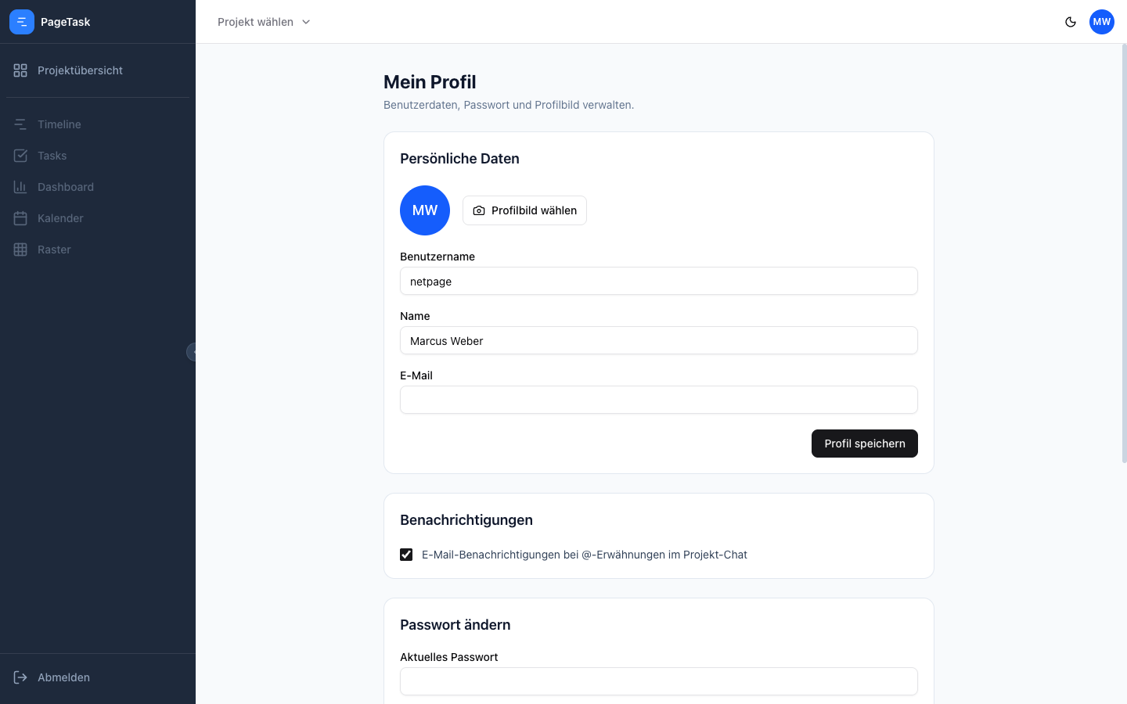This screenshot has width=1127, height=704.
Task: Uncheck the E-Mail-Benachrichtigungen checkbox
Action: 406,555
